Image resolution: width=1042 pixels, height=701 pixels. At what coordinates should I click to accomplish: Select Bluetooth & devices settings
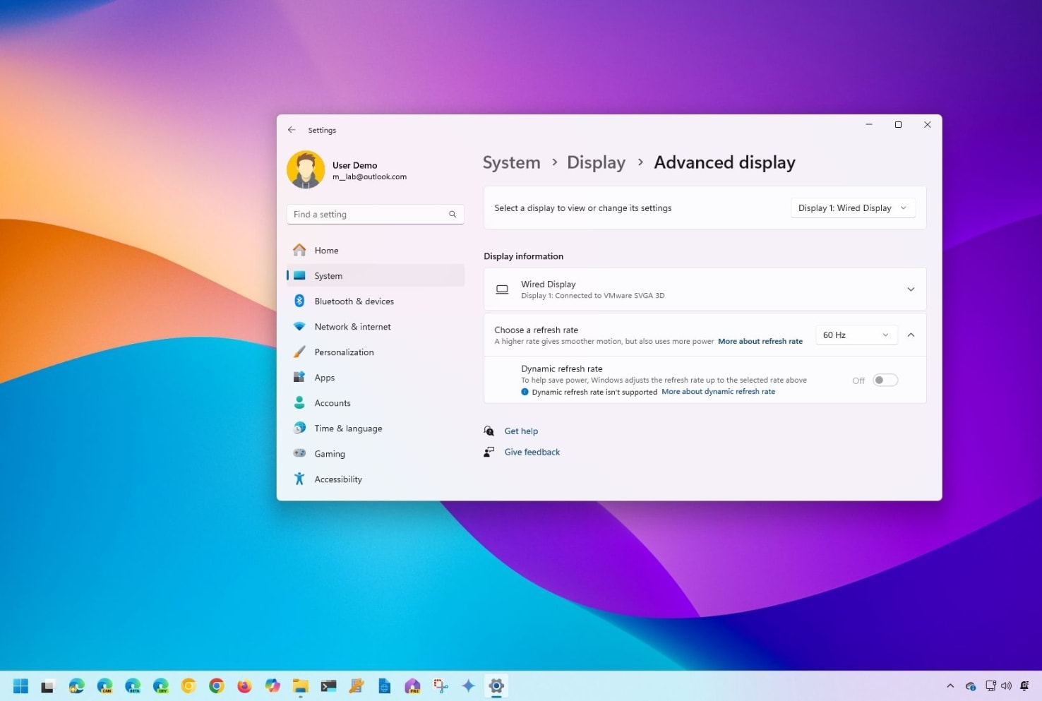tap(354, 301)
